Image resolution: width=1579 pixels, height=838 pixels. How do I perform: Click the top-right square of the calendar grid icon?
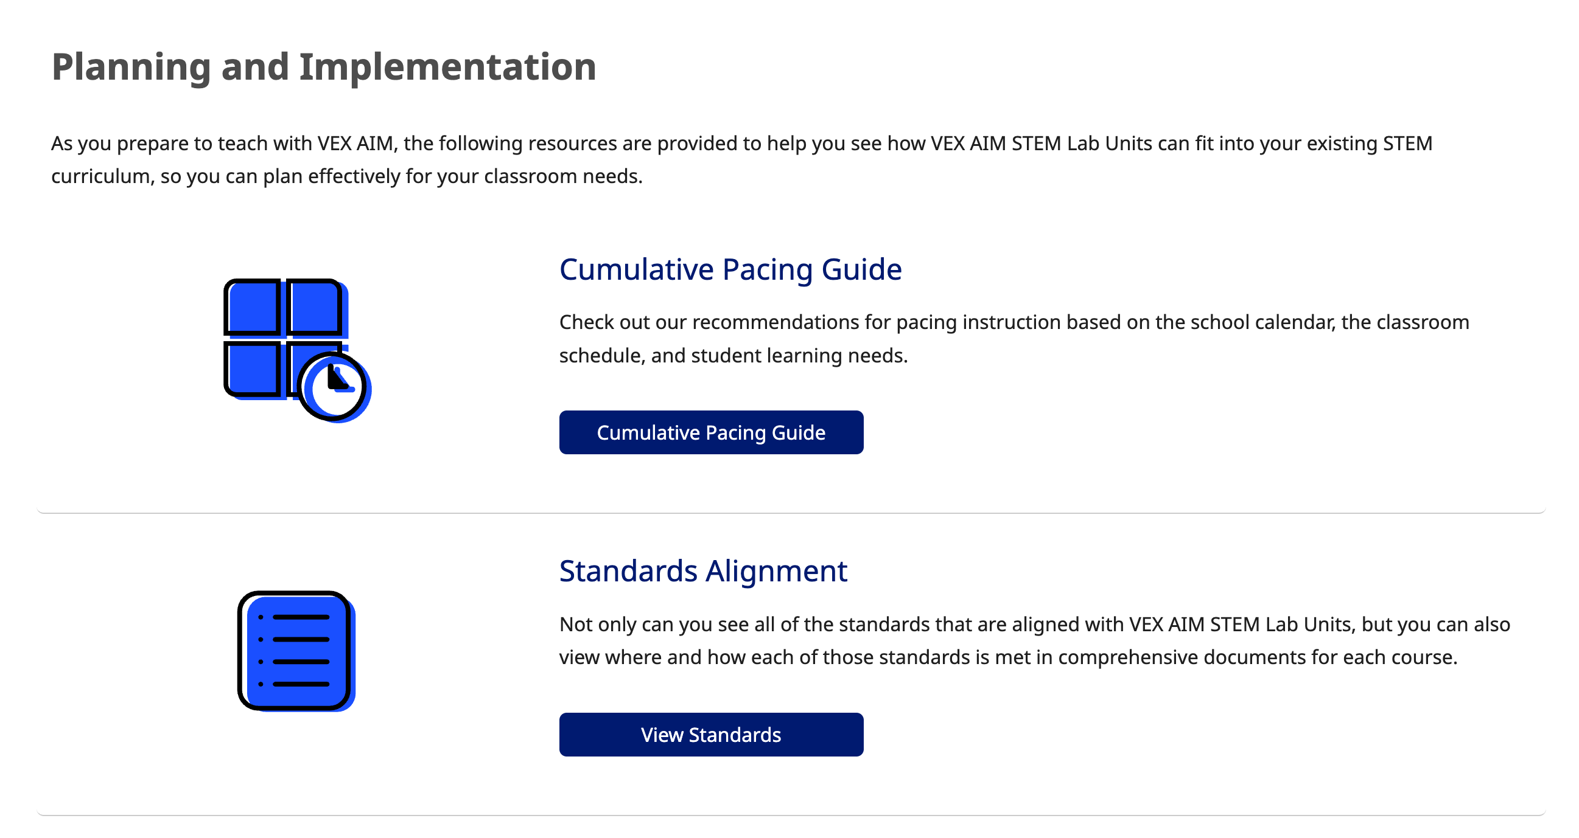tap(314, 308)
